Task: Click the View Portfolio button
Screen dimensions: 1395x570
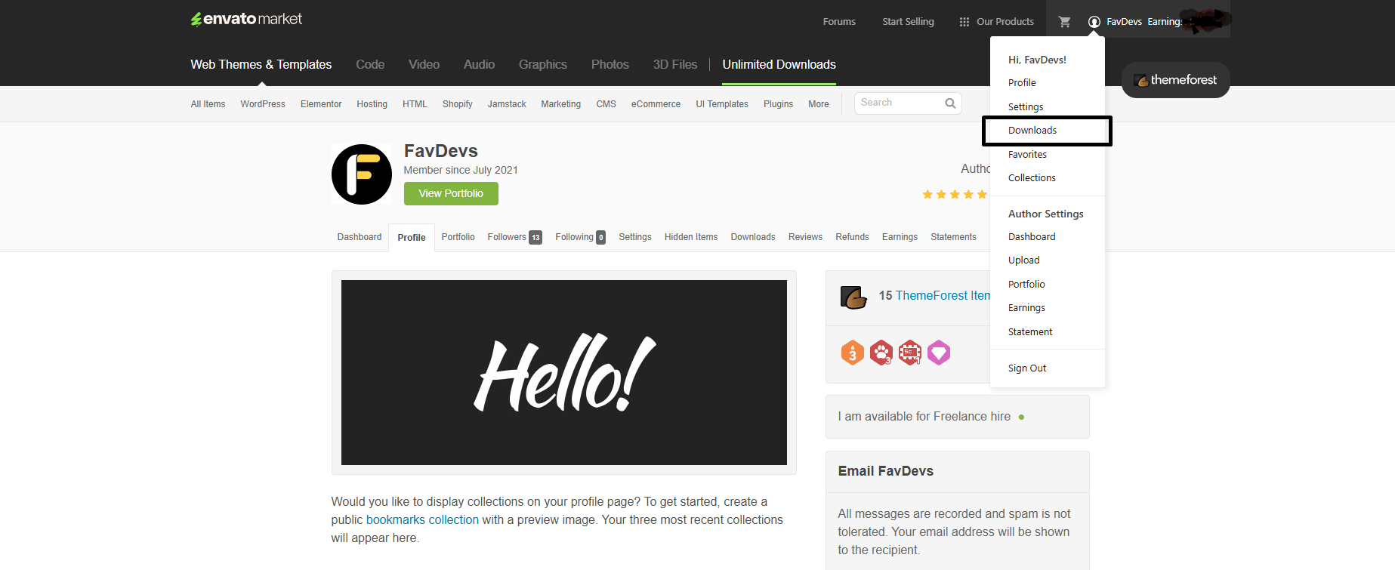Action: (x=451, y=193)
